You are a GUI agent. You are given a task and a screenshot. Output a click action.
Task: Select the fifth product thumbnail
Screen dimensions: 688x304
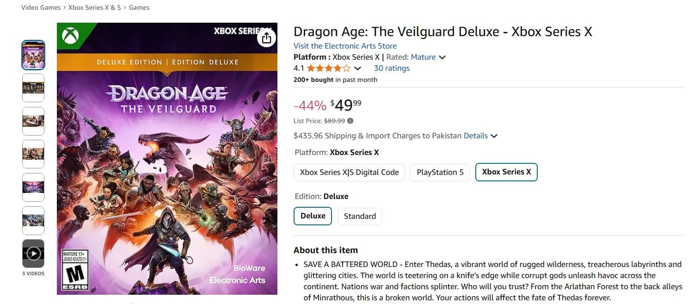pos(33,187)
